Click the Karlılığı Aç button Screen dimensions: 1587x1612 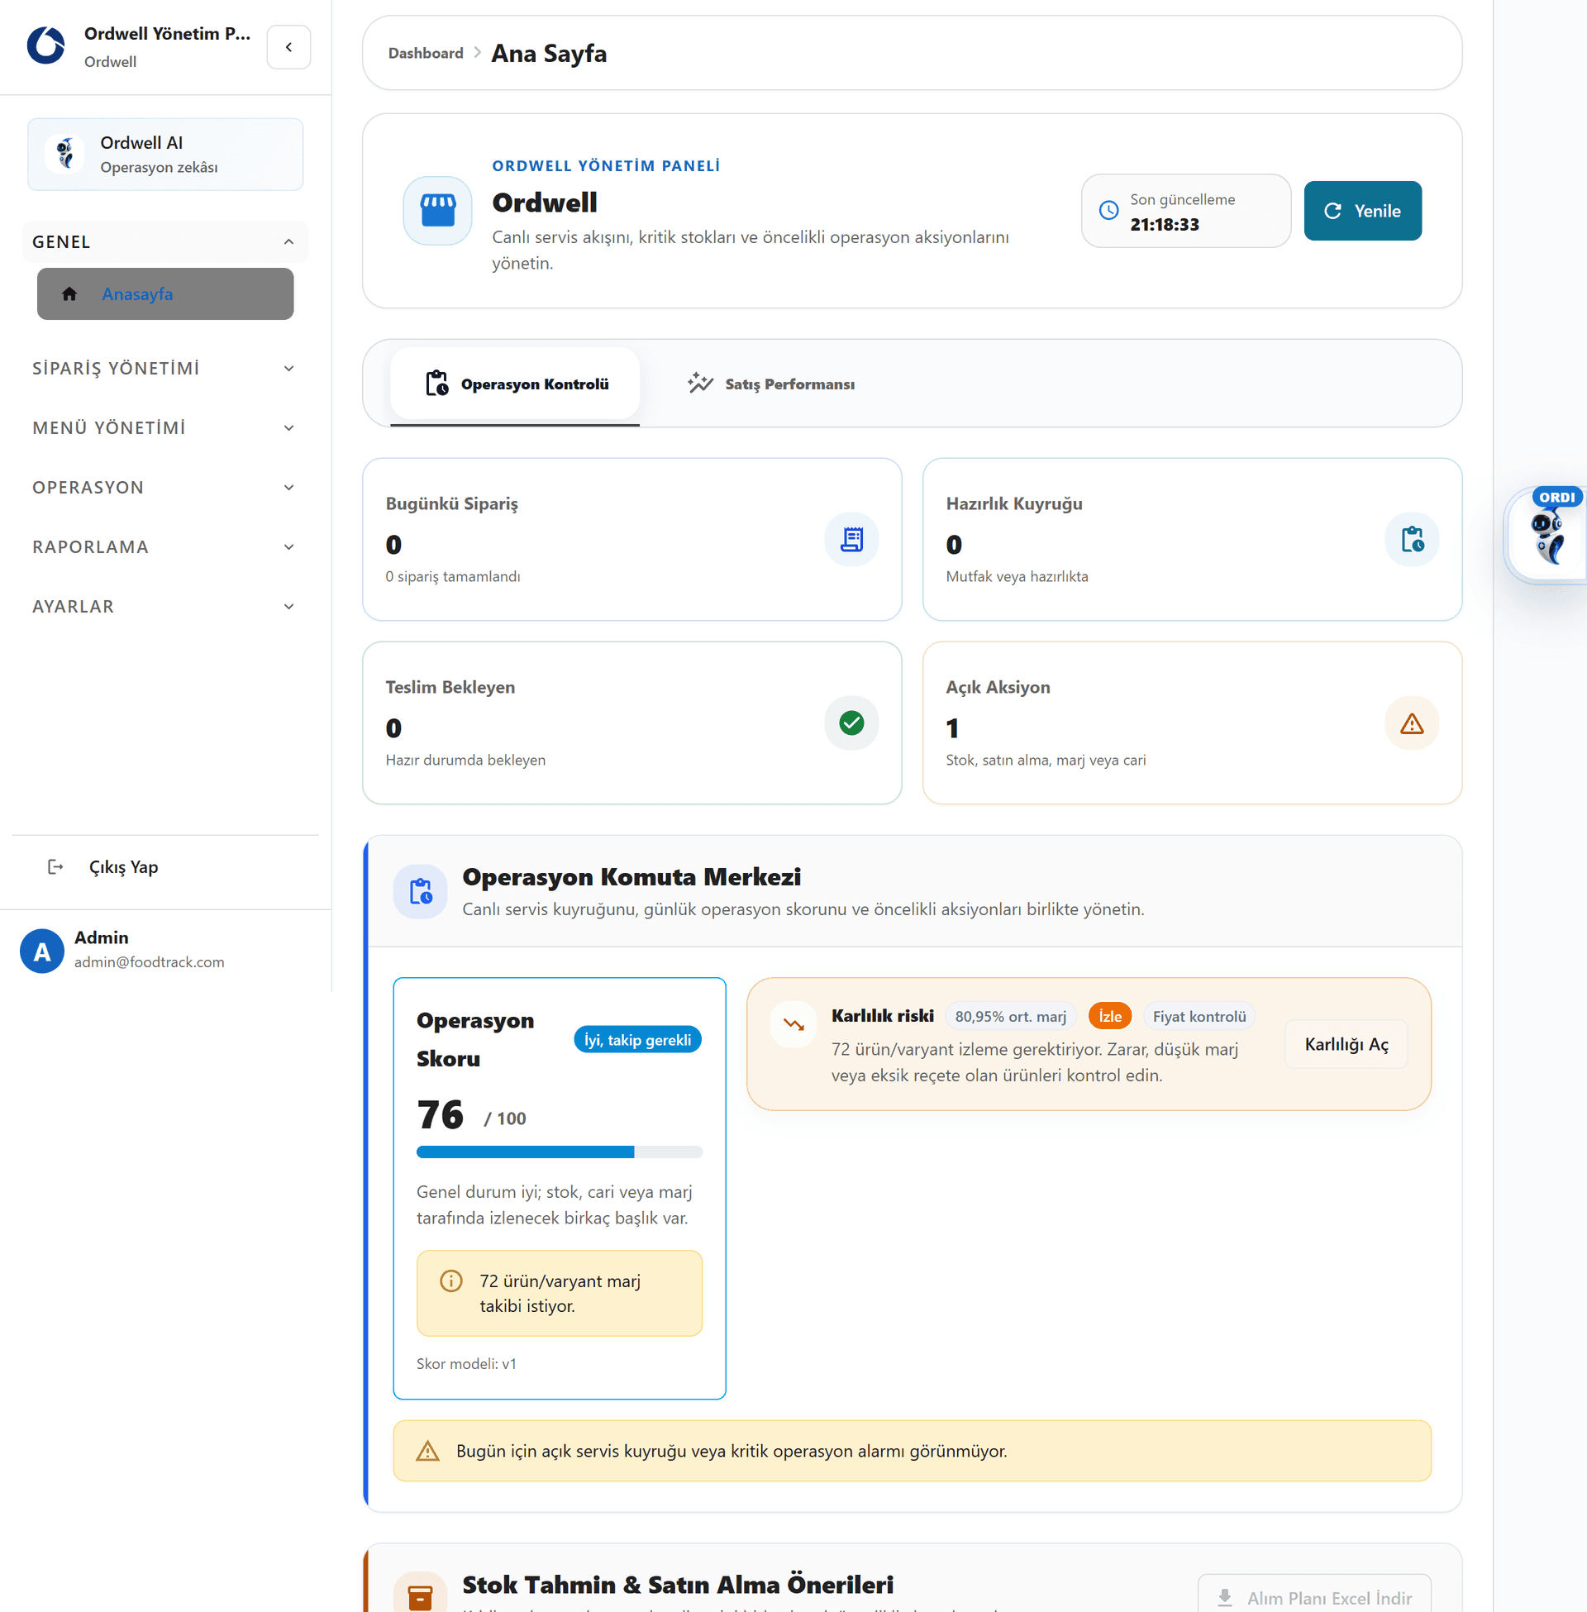[x=1346, y=1044]
